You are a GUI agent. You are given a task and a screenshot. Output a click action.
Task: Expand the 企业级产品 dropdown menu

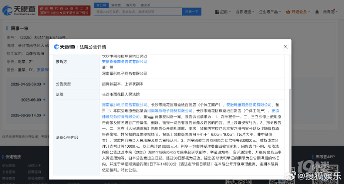(270, 11)
